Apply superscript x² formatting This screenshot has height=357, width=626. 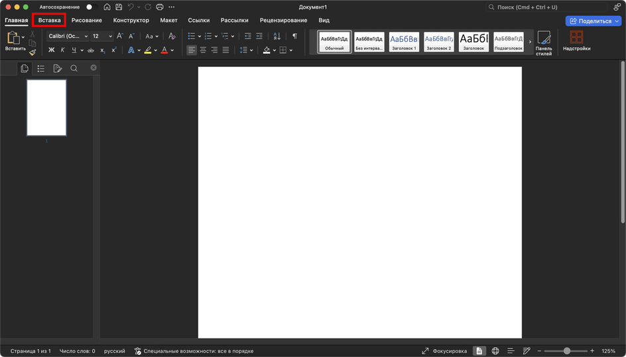point(114,50)
